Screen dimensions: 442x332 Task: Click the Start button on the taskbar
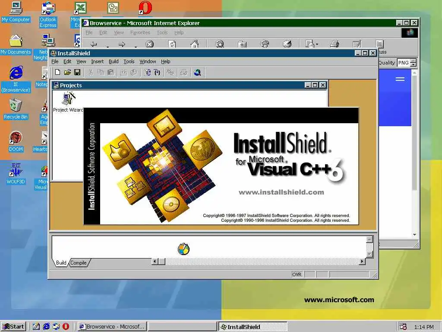[13, 327]
